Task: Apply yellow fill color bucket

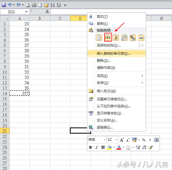Action: (109, 147)
